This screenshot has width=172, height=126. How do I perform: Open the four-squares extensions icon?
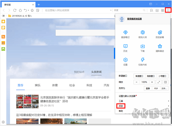pos(162,10)
